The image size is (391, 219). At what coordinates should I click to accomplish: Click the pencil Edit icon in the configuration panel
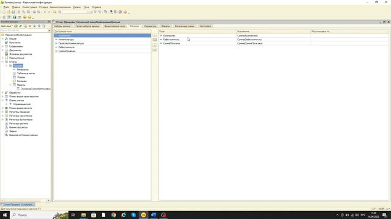click(21, 26)
